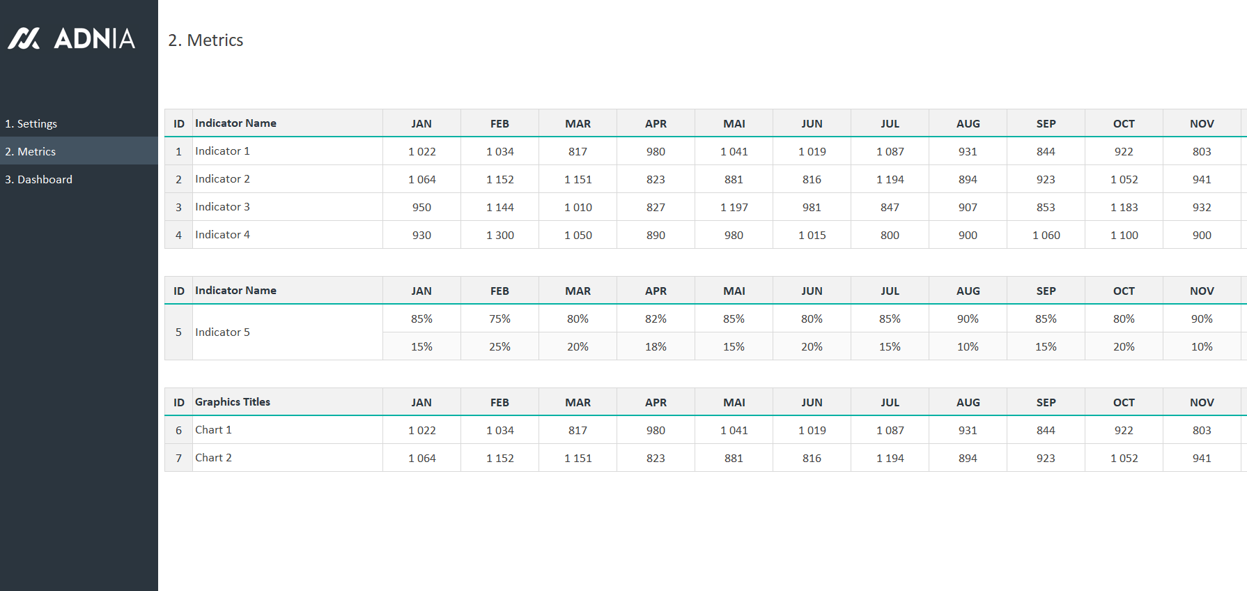Select Indicator 4 OCT value 1 100
The height and width of the screenshot is (591, 1247).
coord(1124,235)
